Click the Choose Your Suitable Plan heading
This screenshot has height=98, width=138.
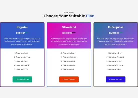point(69,16)
